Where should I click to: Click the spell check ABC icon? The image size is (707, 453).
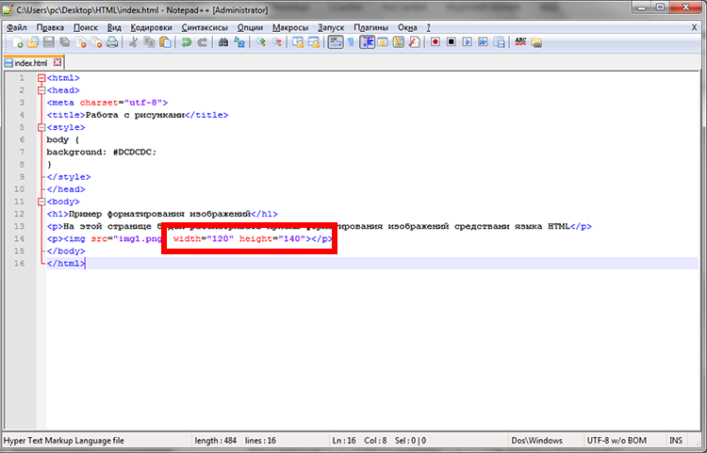coord(519,42)
